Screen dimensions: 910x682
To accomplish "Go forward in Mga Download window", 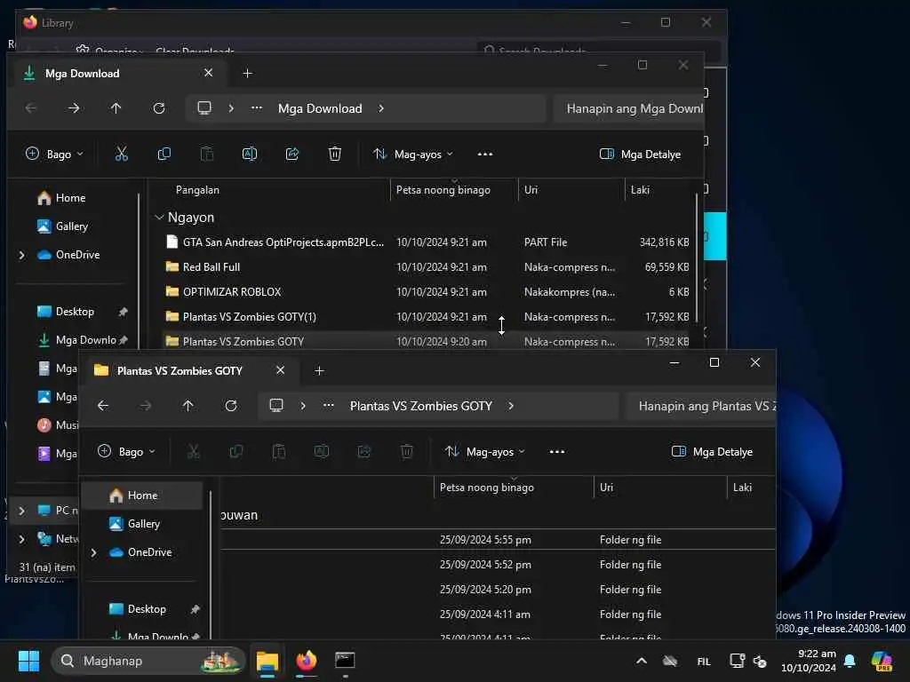I will (x=74, y=108).
